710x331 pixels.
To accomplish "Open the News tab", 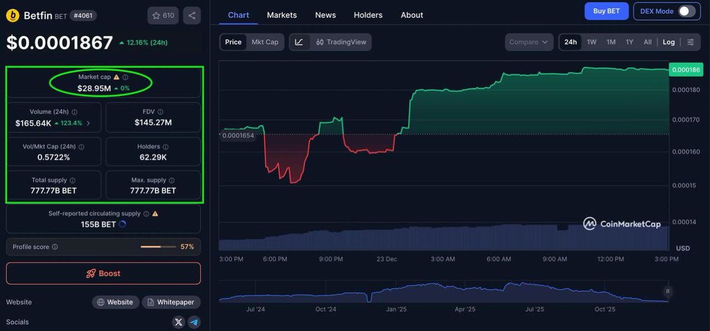I will coord(325,15).
